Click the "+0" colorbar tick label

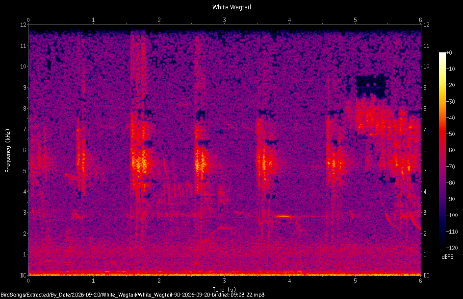(x=449, y=53)
